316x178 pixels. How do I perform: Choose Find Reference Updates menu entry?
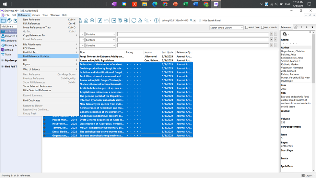tap(48, 57)
